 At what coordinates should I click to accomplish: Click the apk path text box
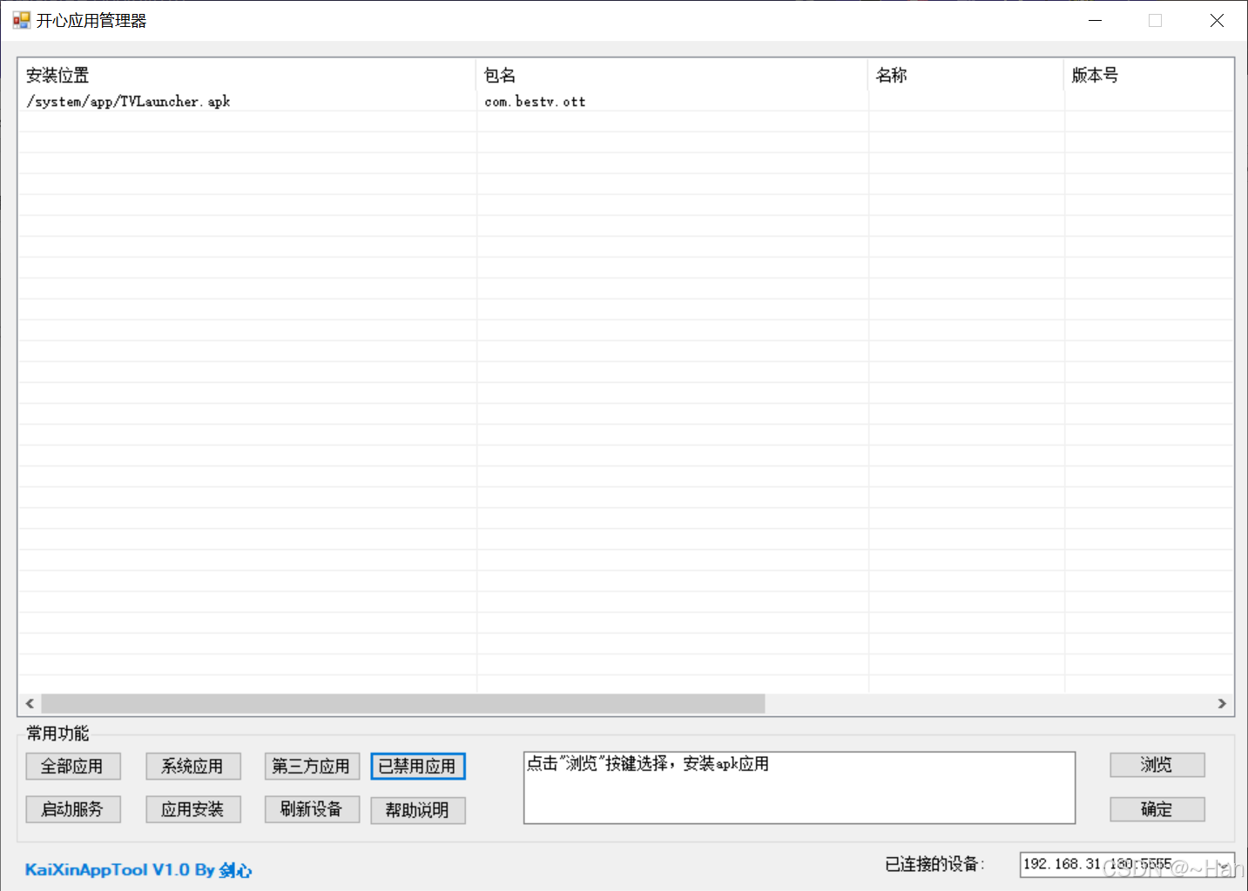coord(799,787)
